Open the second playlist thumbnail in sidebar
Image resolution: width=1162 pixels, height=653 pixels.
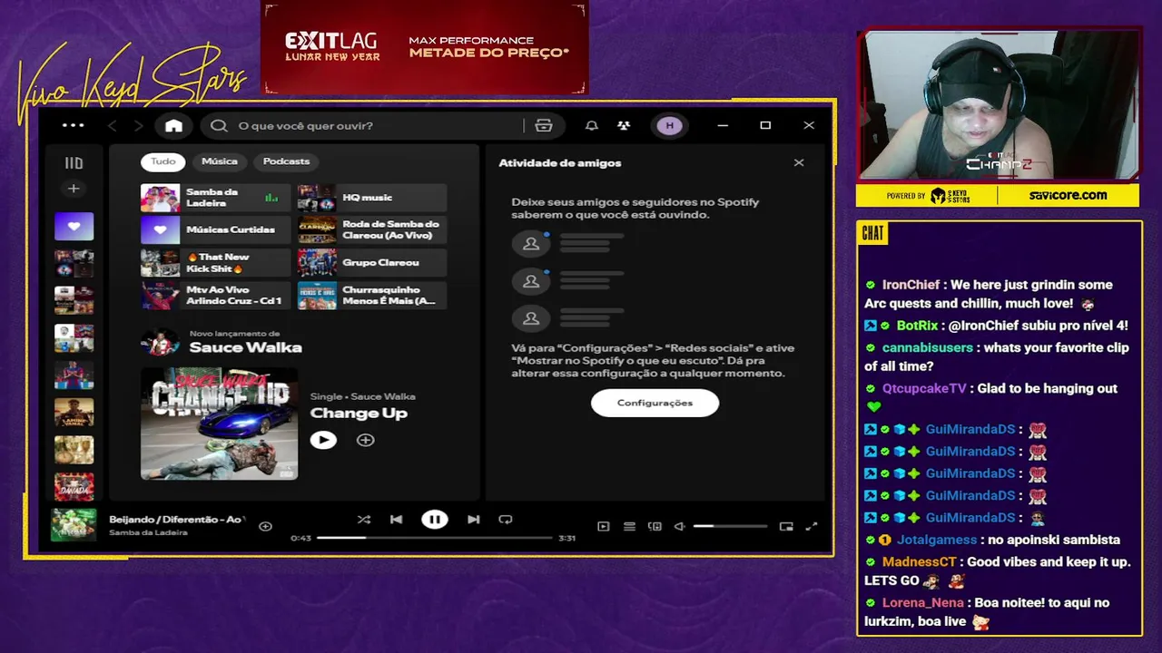74,264
